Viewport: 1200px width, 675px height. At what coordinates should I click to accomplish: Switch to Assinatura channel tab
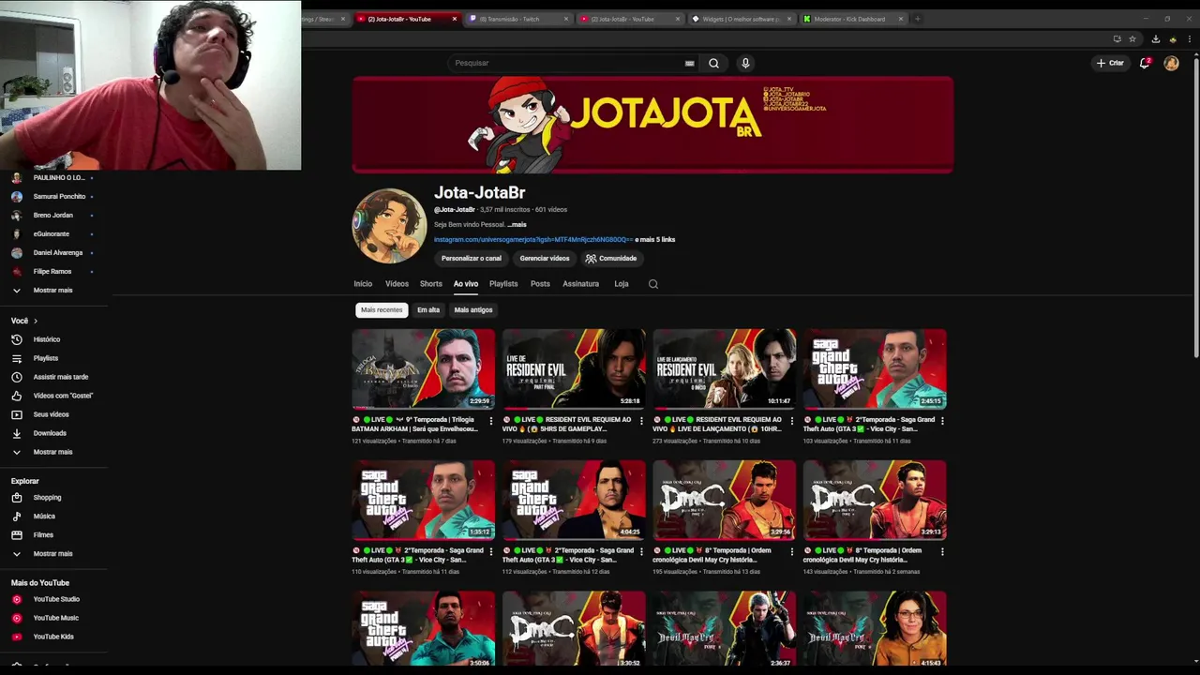[580, 284]
